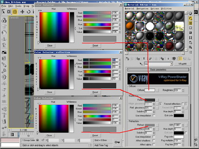Image resolution: width=199 pixels, height=149 pixels.
Task: Toggle selection lock icon in status bar
Action: pos(37,140)
